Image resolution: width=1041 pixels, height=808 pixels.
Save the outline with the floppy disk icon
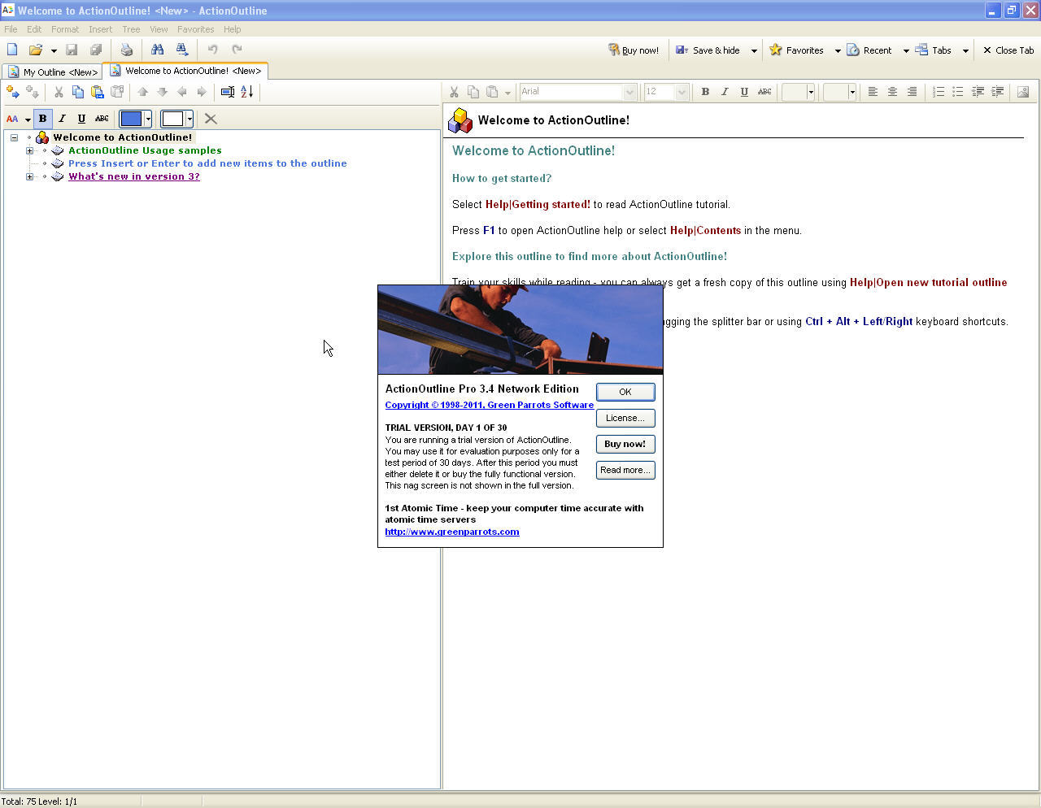pos(72,50)
